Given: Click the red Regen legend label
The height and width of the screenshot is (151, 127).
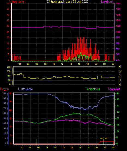Looking at the screenshot, I should pyautogui.click(x=4, y=89).
